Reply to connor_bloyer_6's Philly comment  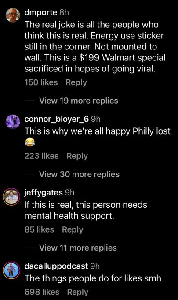(77, 156)
